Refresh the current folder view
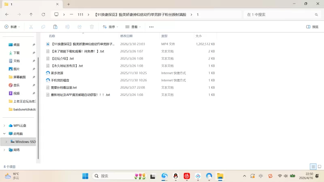 [43, 15]
